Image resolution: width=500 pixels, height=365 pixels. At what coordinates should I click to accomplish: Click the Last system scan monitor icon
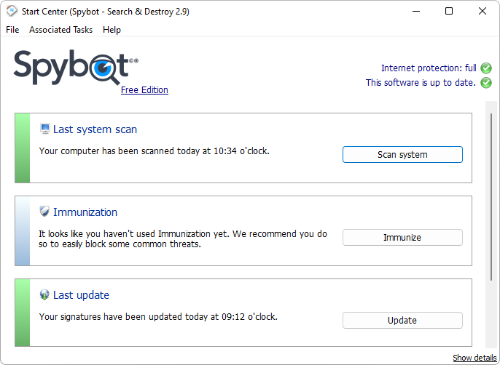point(45,129)
